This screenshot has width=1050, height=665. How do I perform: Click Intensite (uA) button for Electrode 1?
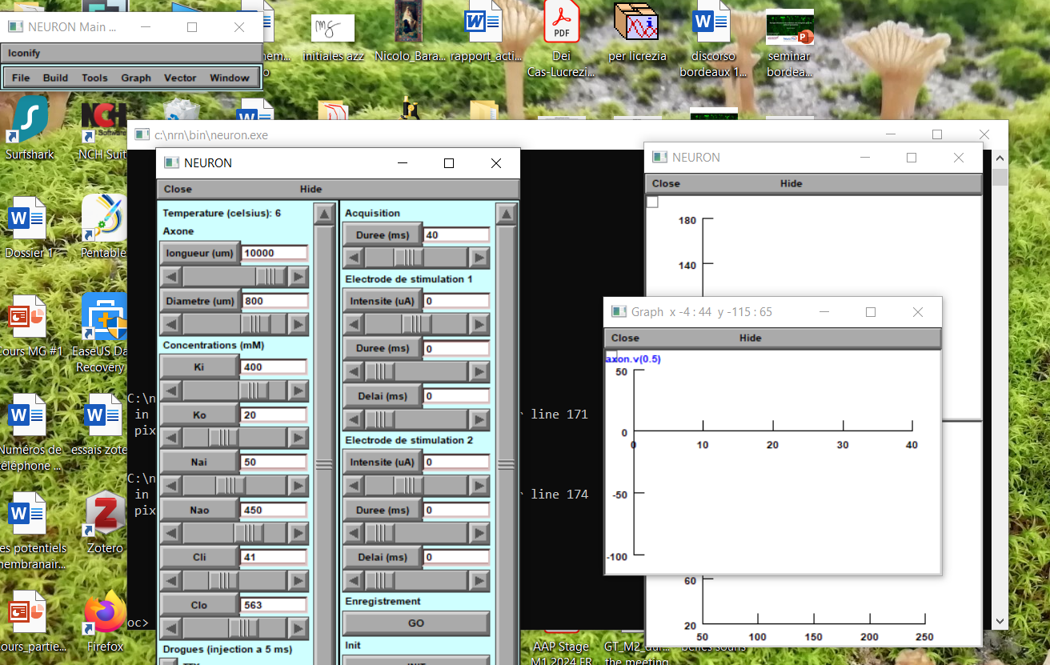(382, 301)
